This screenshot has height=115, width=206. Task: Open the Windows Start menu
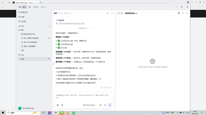[3, 113]
